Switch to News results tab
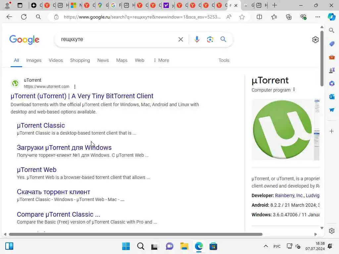339x254 pixels. point(103,60)
